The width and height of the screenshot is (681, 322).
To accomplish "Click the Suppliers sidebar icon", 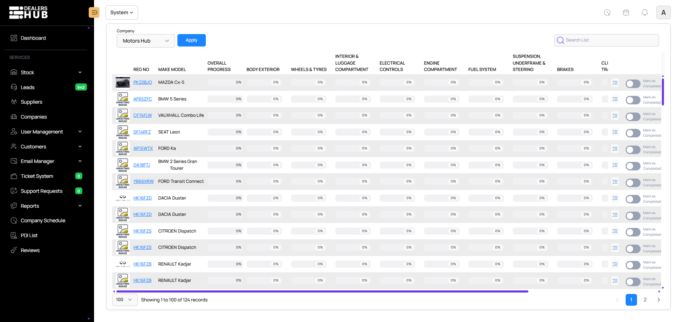I will [x=14, y=102].
